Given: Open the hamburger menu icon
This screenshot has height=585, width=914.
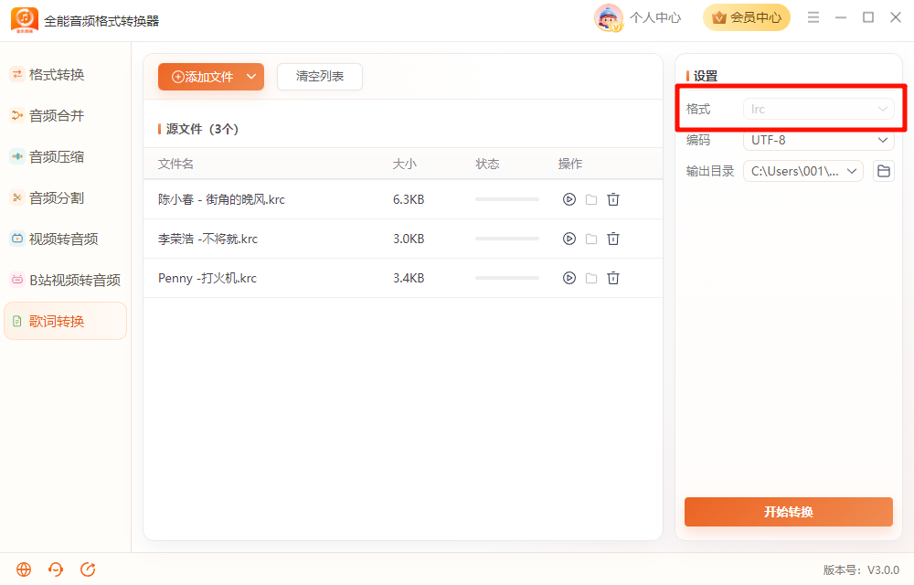Looking at the screenshot, I should click(813, 17).
